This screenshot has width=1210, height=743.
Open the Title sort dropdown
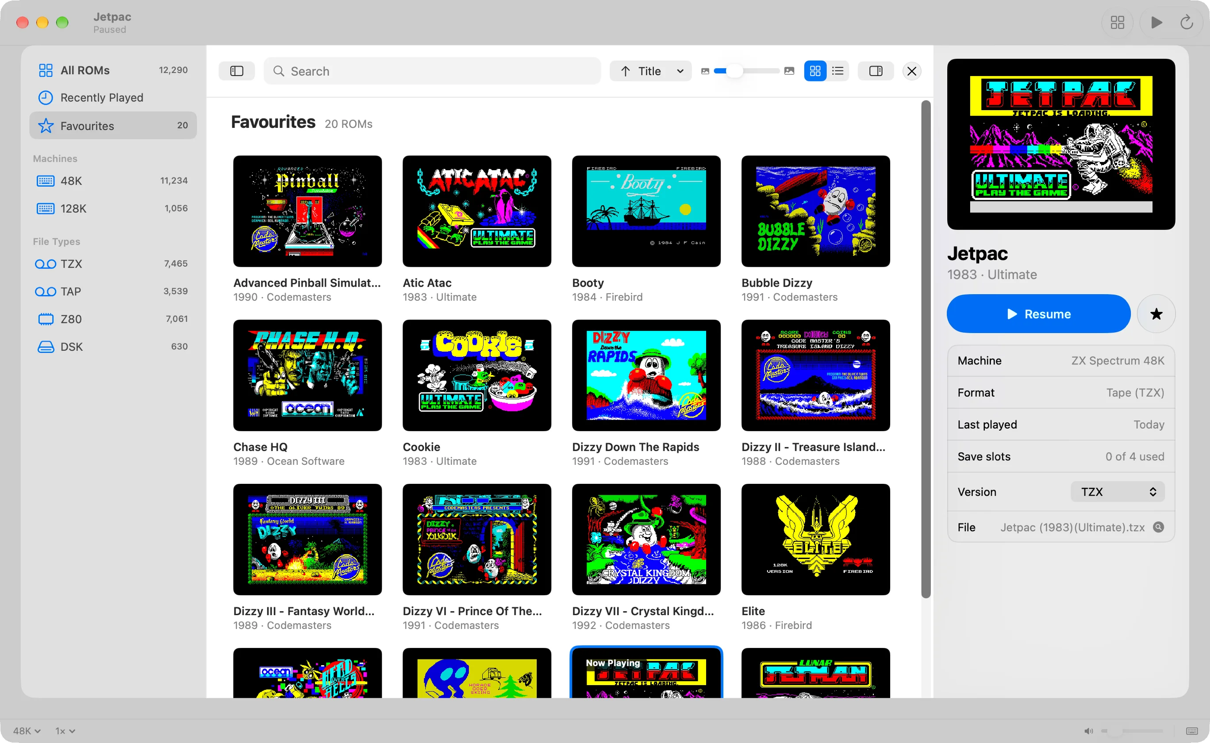(650, 71)
